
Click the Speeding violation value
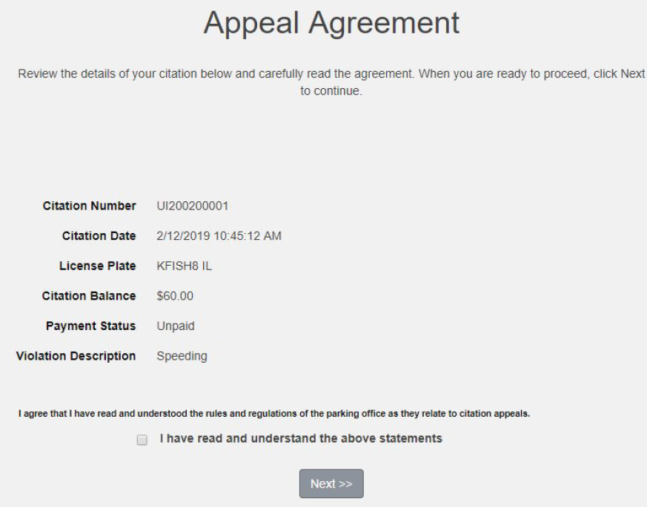(x=182, y=356)
